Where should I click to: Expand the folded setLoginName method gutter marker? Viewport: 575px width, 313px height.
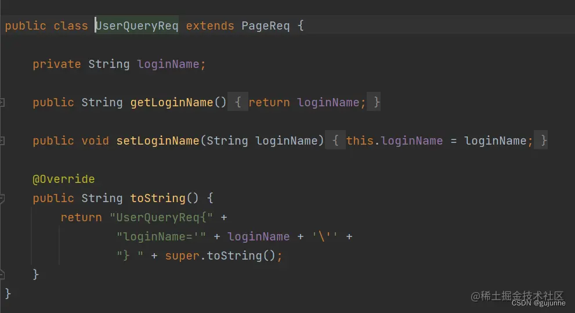pos(2,141)
